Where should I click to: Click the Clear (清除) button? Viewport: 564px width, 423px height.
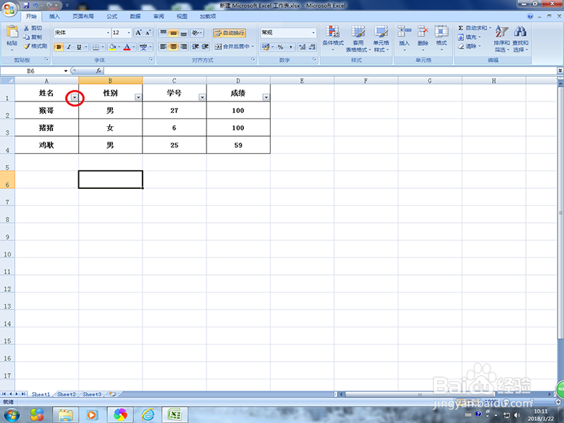pyautogui.click(x=470, y=46)
